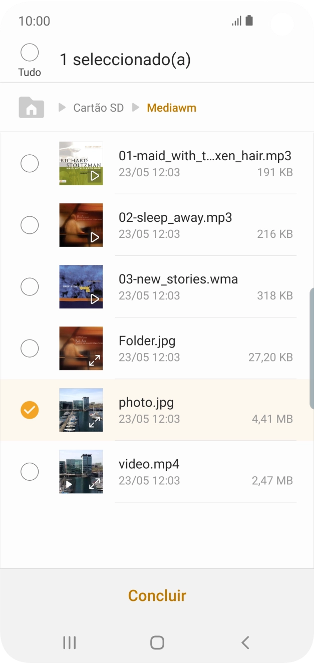Click breadcrumb arrow before Mediawm

135,108
